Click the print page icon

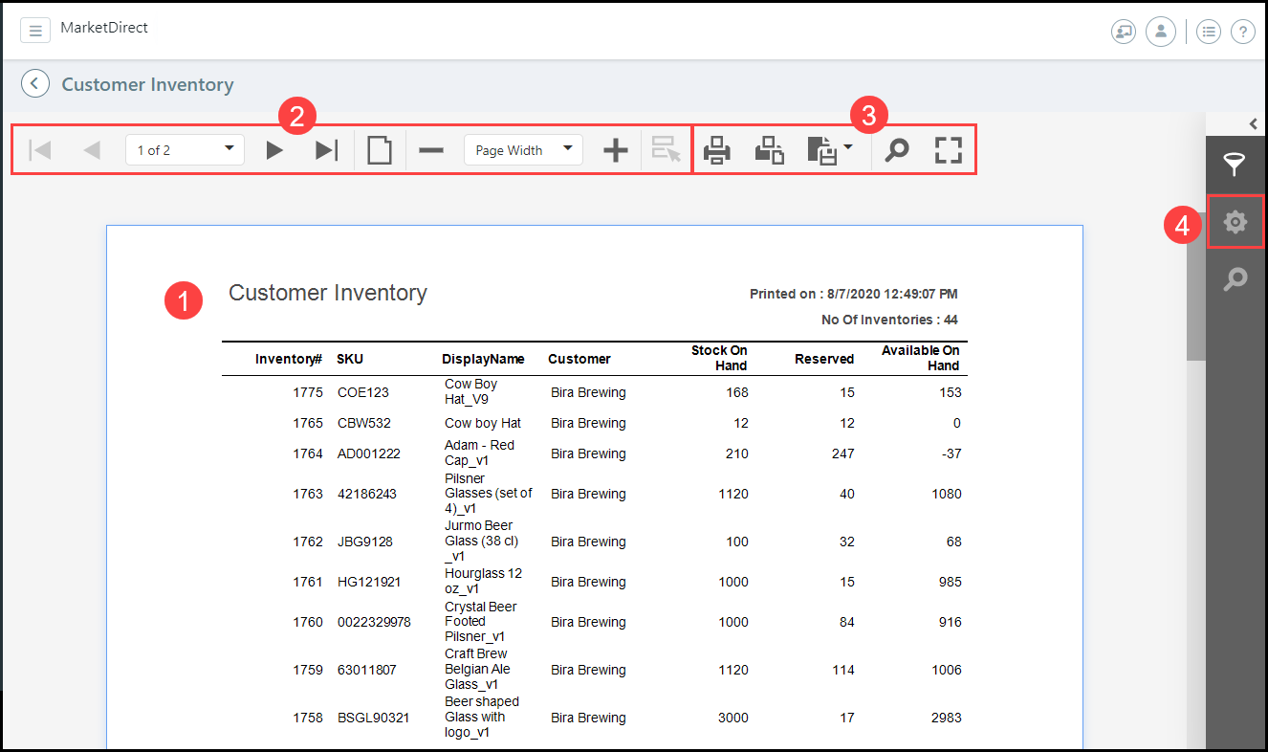point(770,150)
